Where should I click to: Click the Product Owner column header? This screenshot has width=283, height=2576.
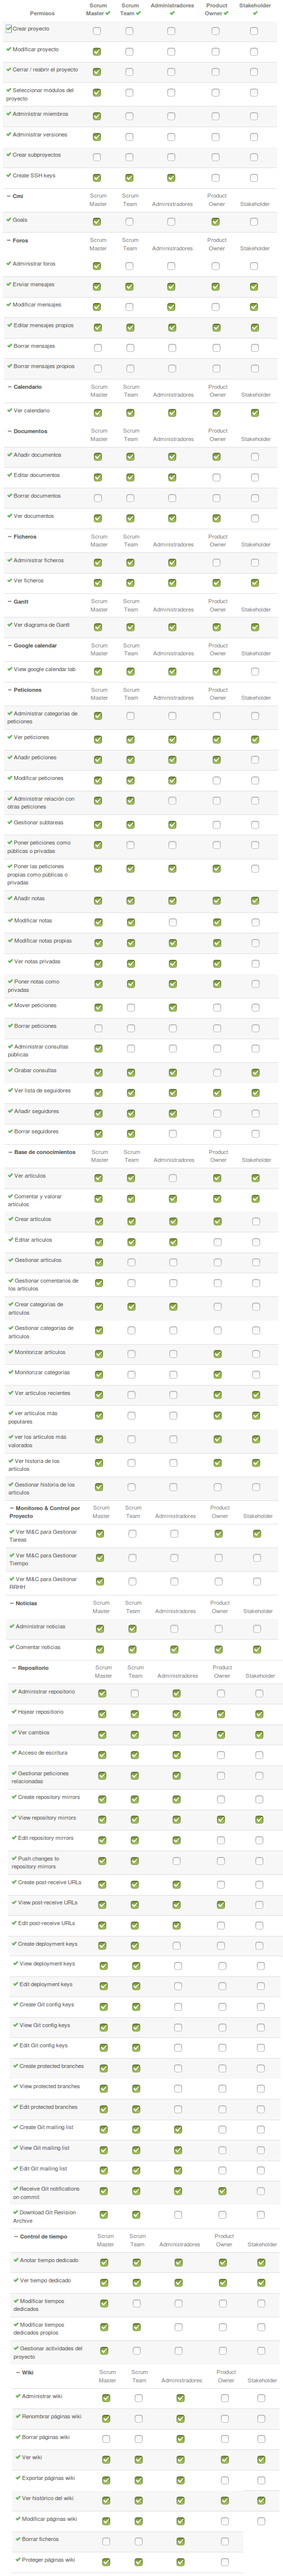pos(216,9)
